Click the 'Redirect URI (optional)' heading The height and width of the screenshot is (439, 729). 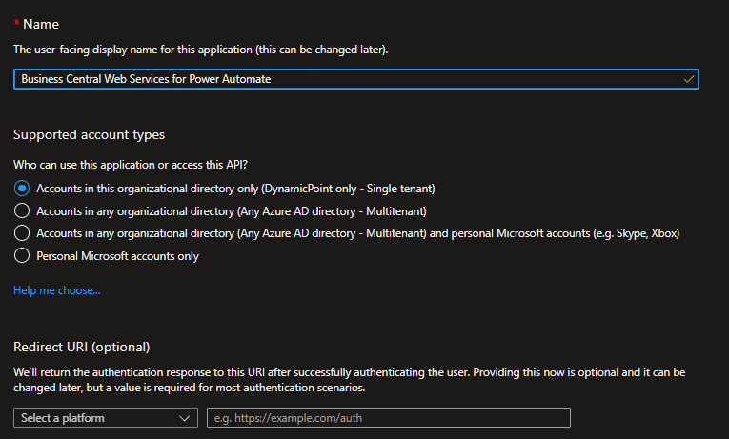[x=81, y=347]
